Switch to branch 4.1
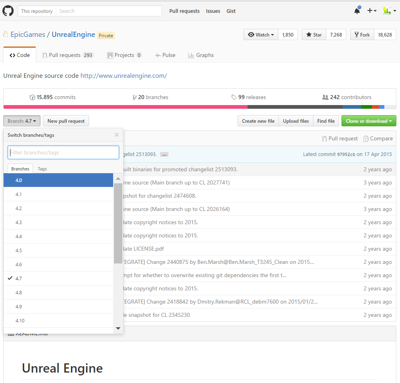Viewport: 400px width, 383px height. click(59, 194)
